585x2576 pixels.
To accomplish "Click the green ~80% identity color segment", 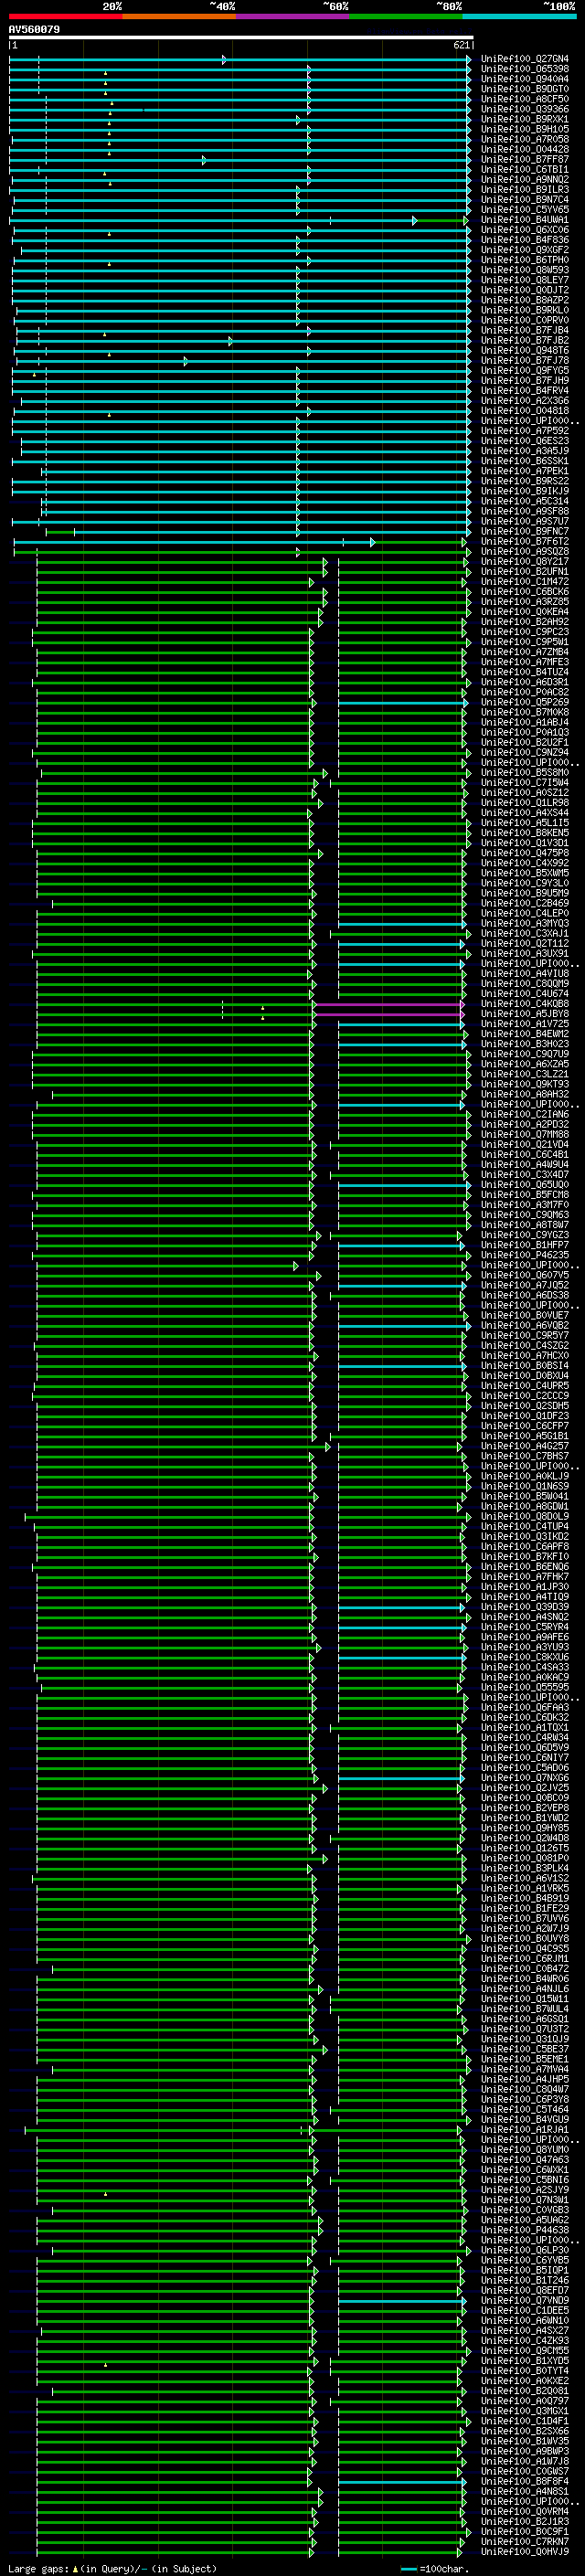I will [406, 16].
